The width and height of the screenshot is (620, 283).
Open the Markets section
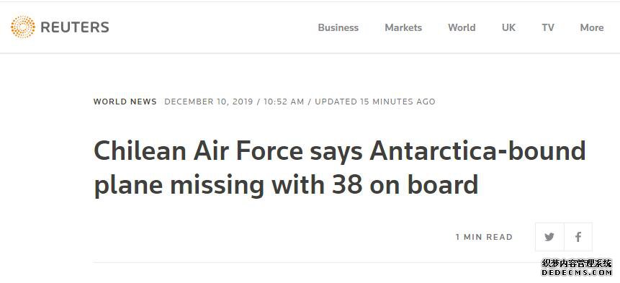coord(403,27)
